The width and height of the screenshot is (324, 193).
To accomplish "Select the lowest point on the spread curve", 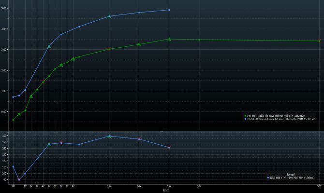I will (x=19, y=179).
